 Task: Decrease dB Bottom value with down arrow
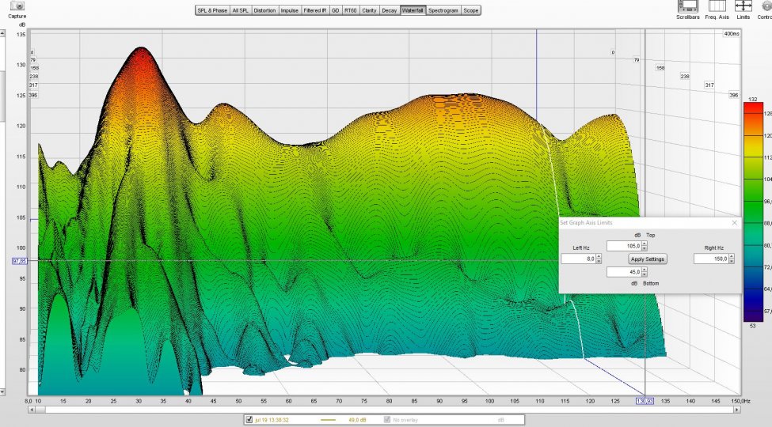coord(645,274)
